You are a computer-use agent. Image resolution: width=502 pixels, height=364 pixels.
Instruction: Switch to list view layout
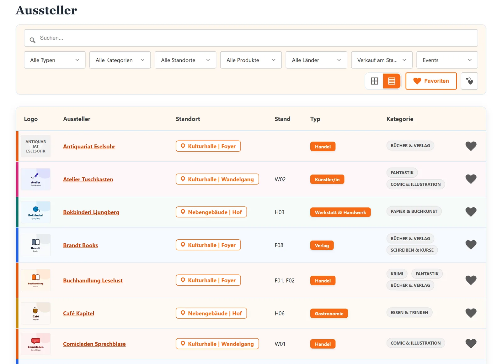coord(392,81)
